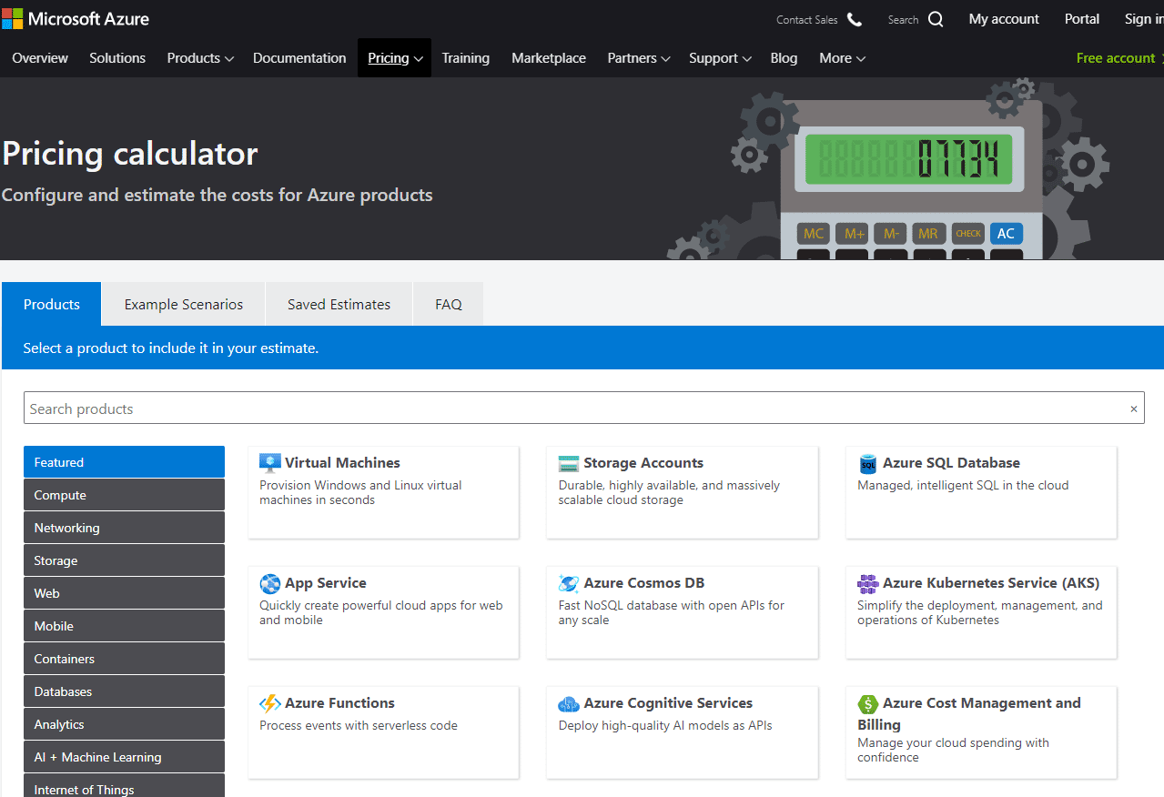Select the Products tab

point(52,305)
